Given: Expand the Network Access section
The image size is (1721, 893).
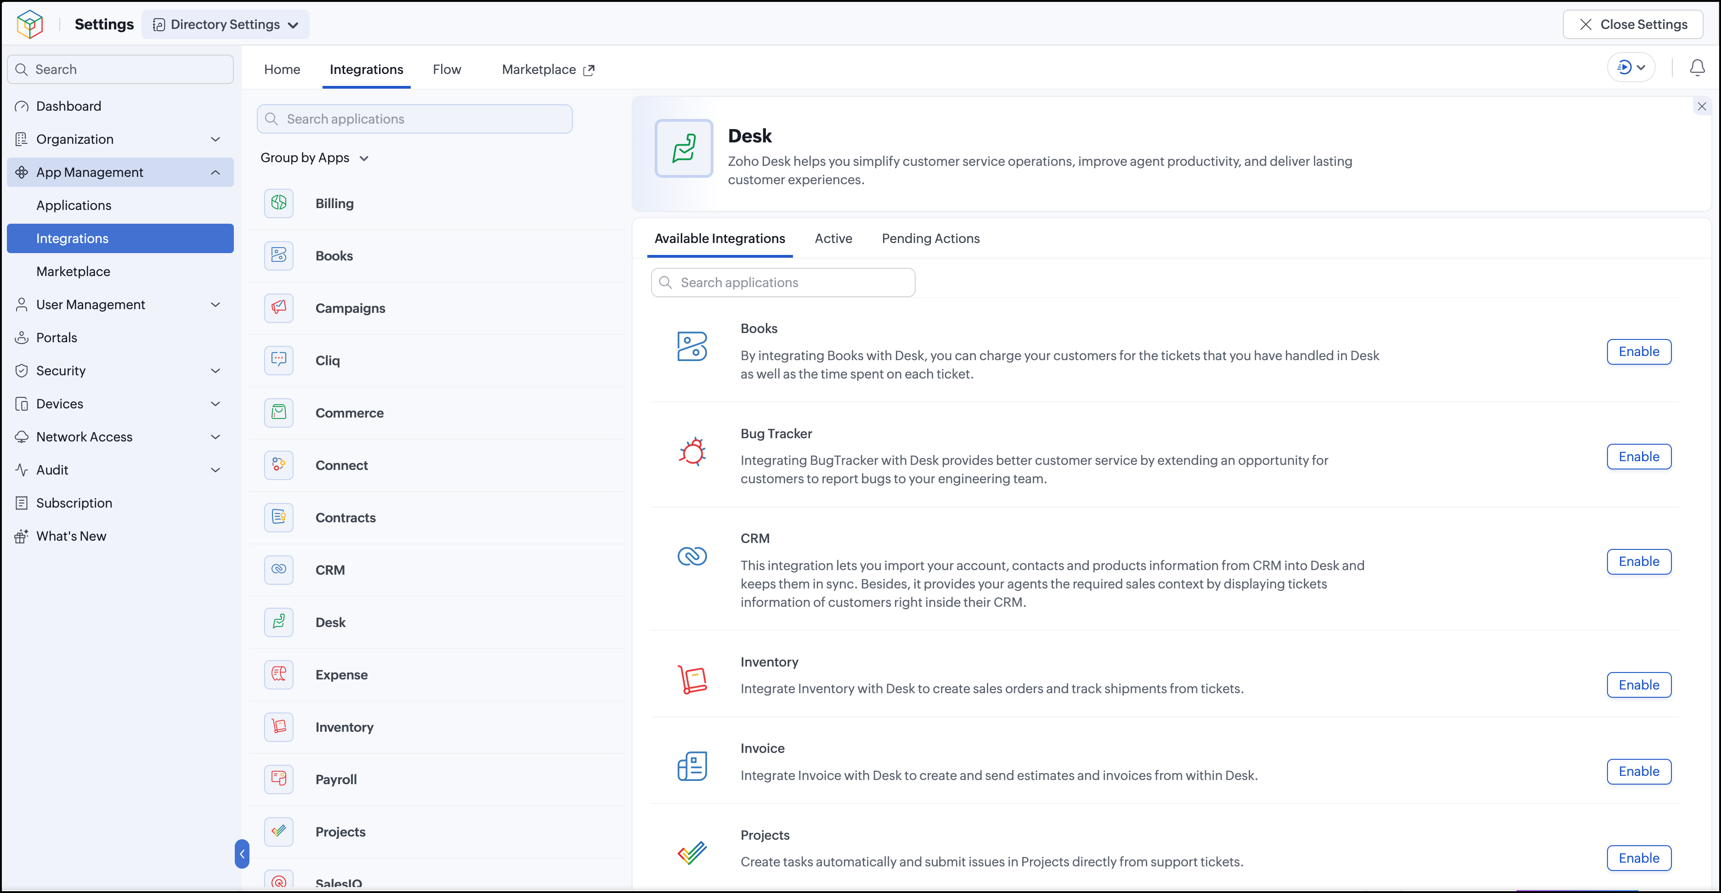Looking at the screenshot, I should (x=215, y=437).
